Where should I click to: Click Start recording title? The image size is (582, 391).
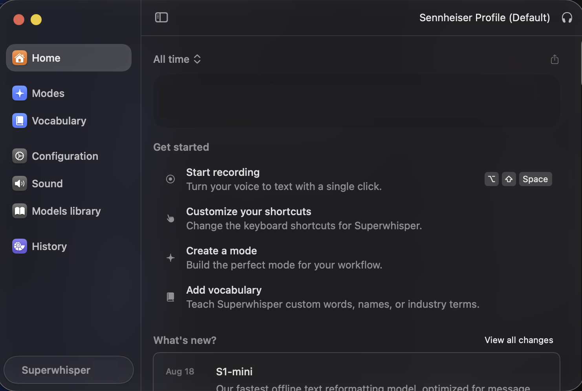(x=223, y=172)
